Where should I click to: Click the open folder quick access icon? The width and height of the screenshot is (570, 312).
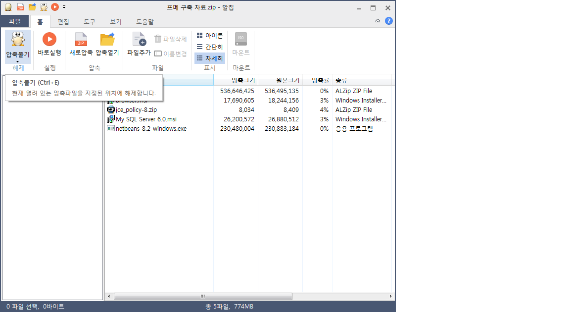click(32, 7)
